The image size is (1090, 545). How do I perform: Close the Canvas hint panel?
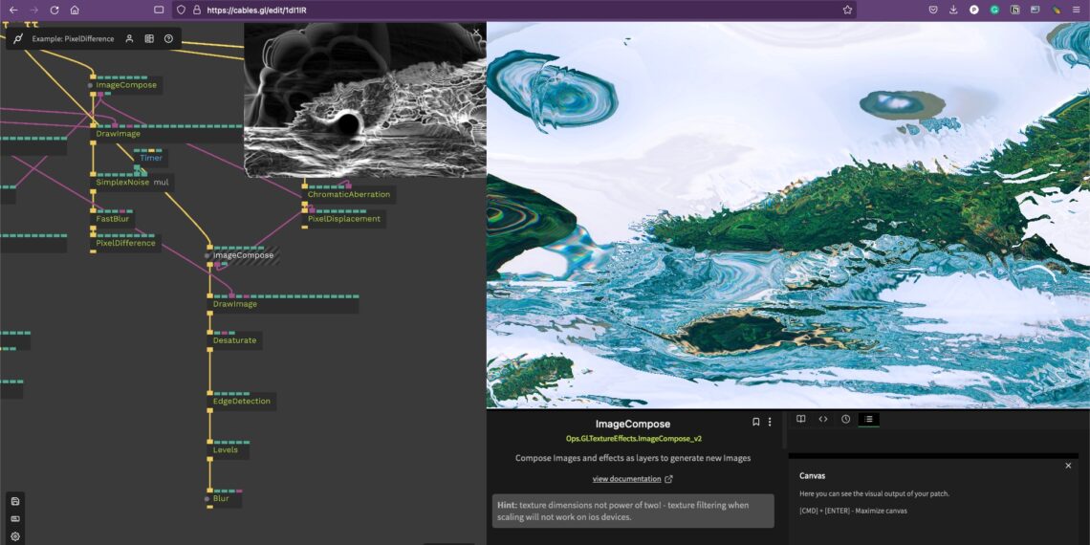(x=1068, y=466)
